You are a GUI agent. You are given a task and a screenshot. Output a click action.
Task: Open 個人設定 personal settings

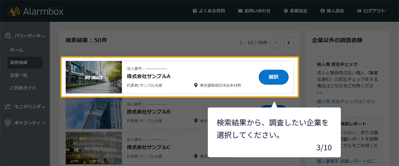[332, 11]
